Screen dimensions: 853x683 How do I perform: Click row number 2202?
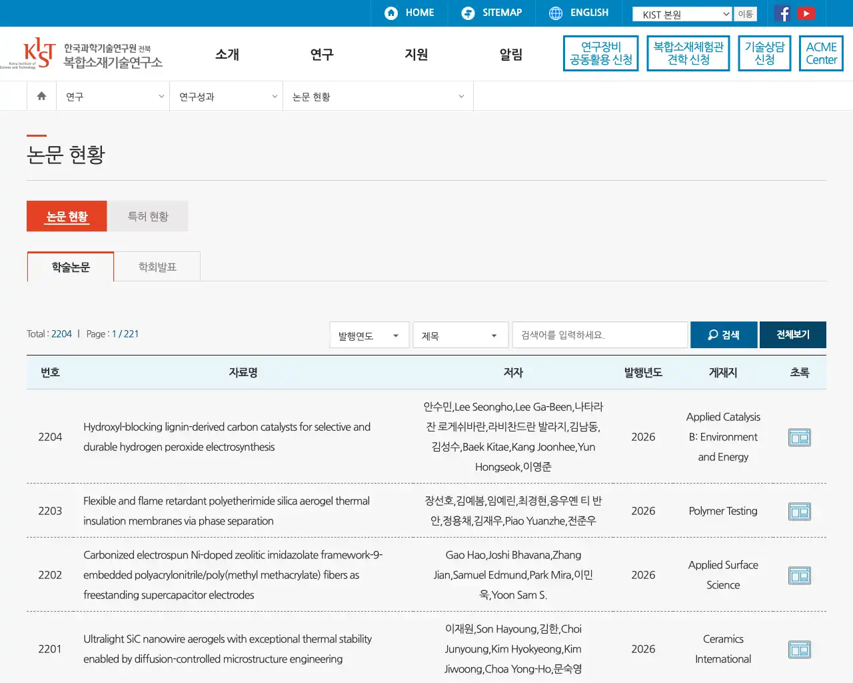coord(50,575)
